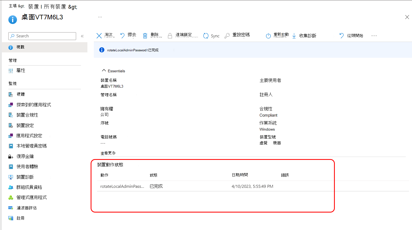Viewport: 412px width, 230px height.
Task: Click the 復原金鑰 lock-key icon
Action: [11, 156]
